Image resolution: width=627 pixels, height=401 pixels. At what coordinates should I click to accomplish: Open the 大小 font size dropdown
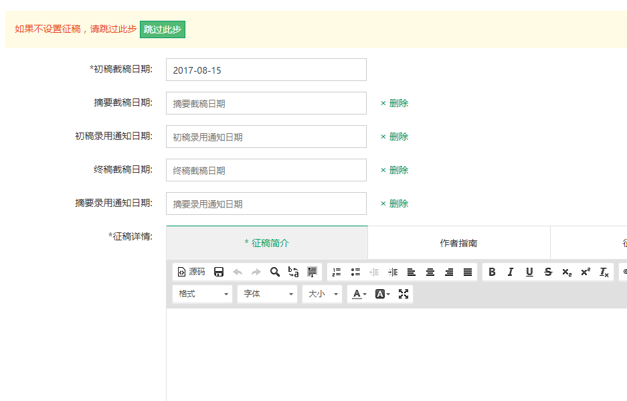pyautogui.click(x=323, y=294)
